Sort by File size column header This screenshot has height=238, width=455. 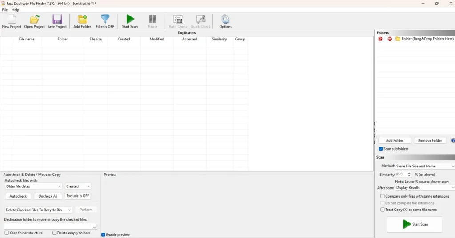(x=96, y=39)
